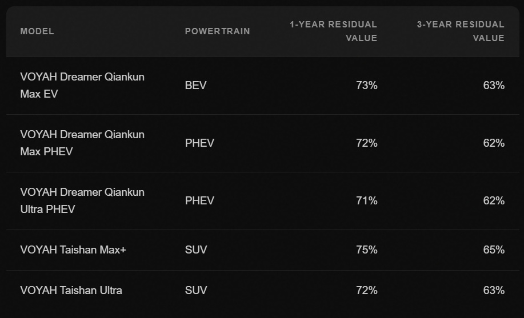Click 63% value in Taishan Ultra row

click(494, 290)
